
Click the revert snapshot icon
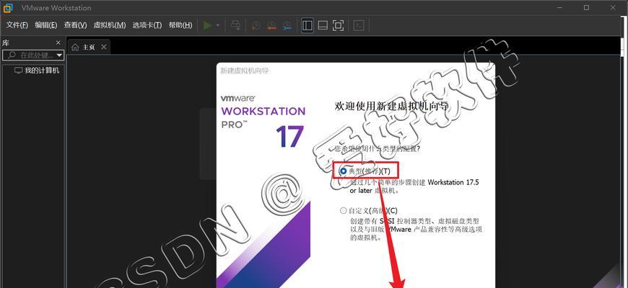point(271,26)
